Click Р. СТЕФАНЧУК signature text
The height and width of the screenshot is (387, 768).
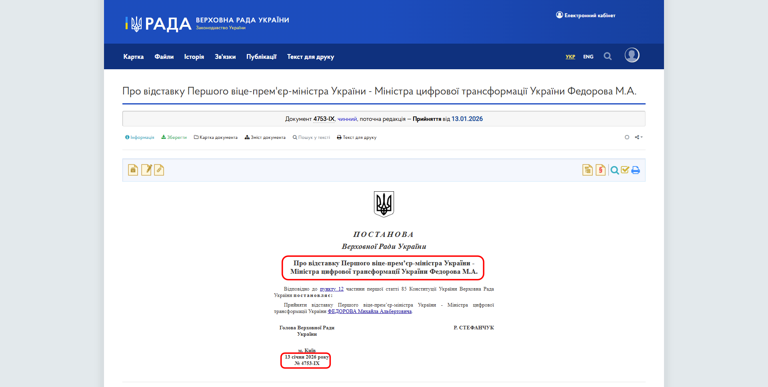[x=474, y=328]
